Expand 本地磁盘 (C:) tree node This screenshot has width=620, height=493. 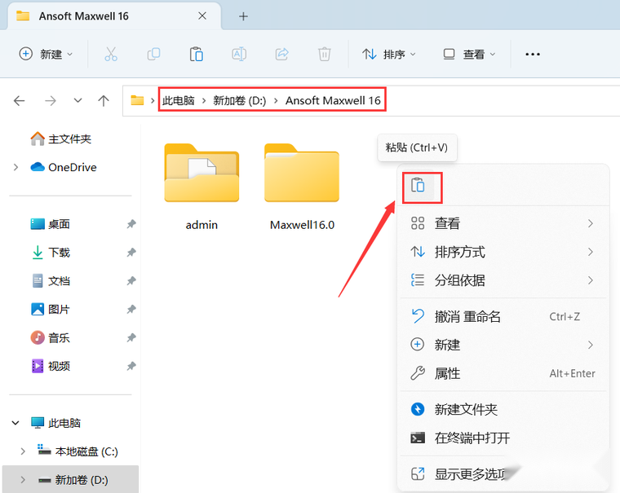[x=23, y=451]
